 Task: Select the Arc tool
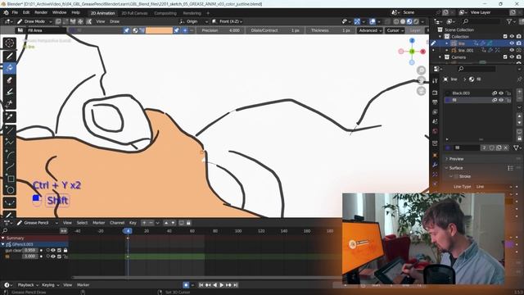coord(9,154)
